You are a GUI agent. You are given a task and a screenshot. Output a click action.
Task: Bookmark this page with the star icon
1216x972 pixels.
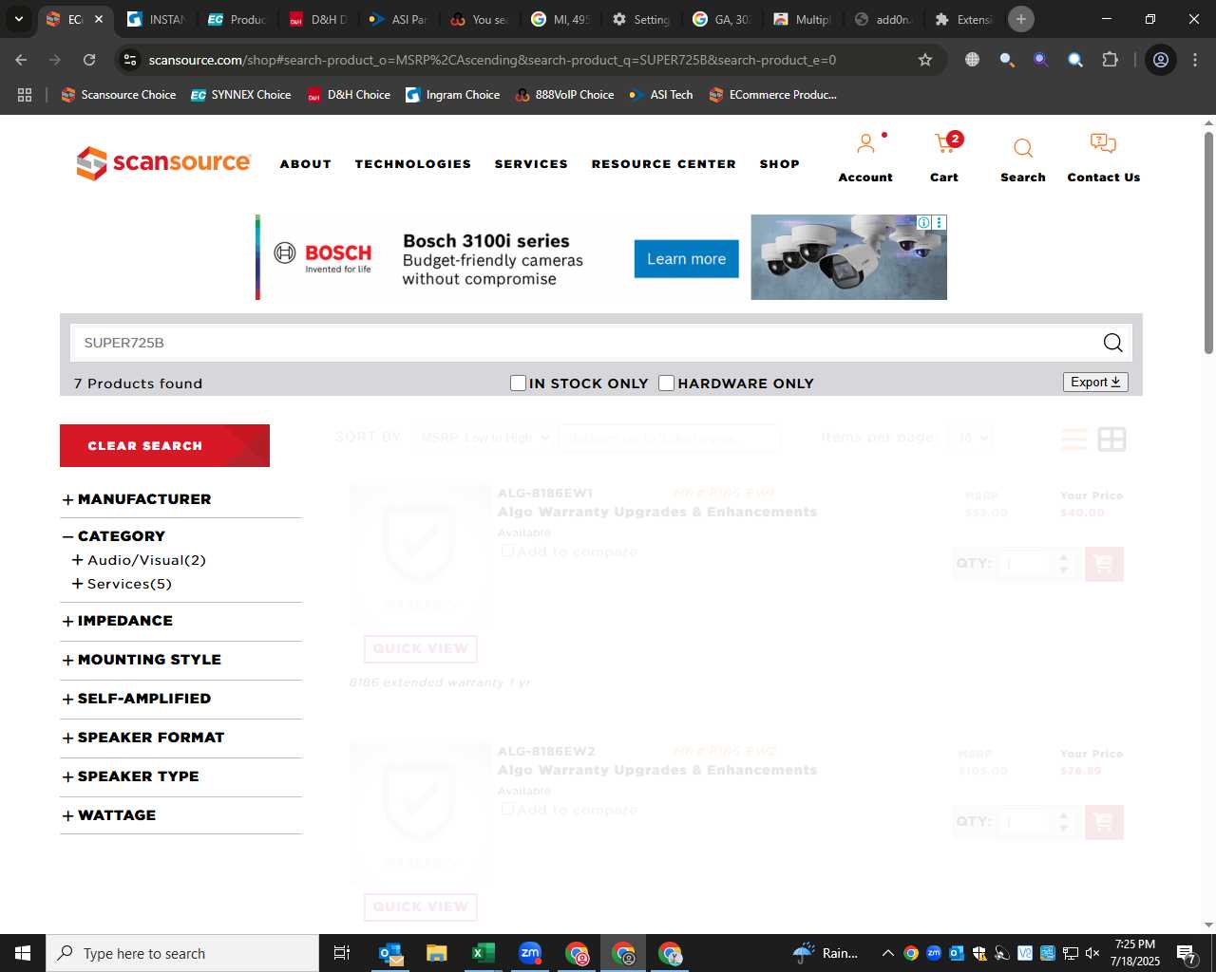point(924,60)
